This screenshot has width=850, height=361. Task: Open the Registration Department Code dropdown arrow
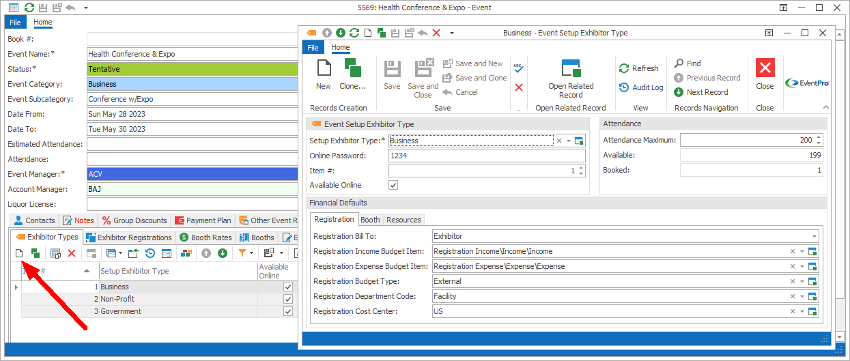(x=802, y=296)
